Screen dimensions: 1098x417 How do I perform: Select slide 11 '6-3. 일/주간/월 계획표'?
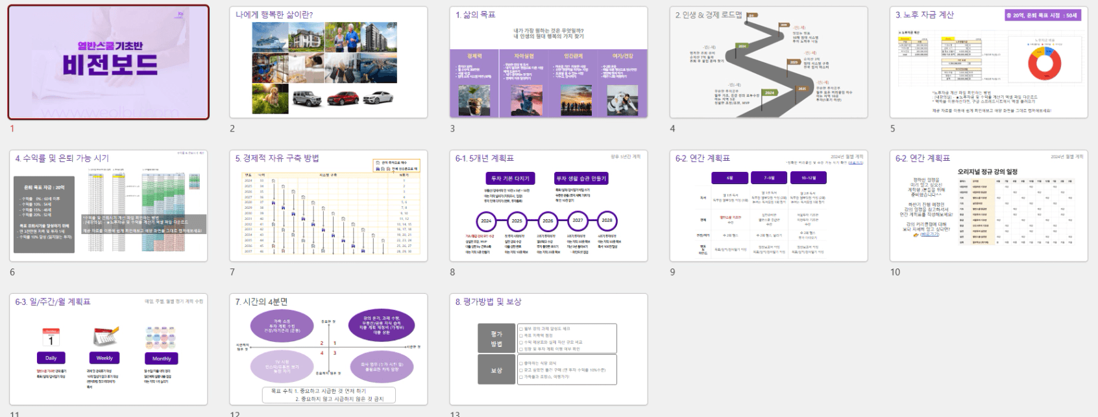(x=108, y=349)
